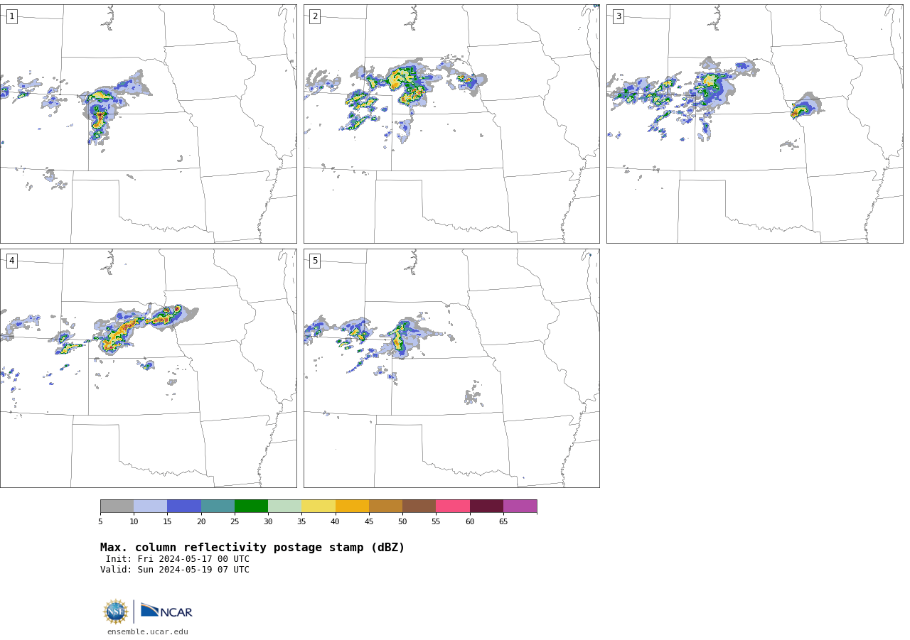Click the blue 15-20 dBZ swatch
This screenshot has width=910, height=640.
pos(184,506)
